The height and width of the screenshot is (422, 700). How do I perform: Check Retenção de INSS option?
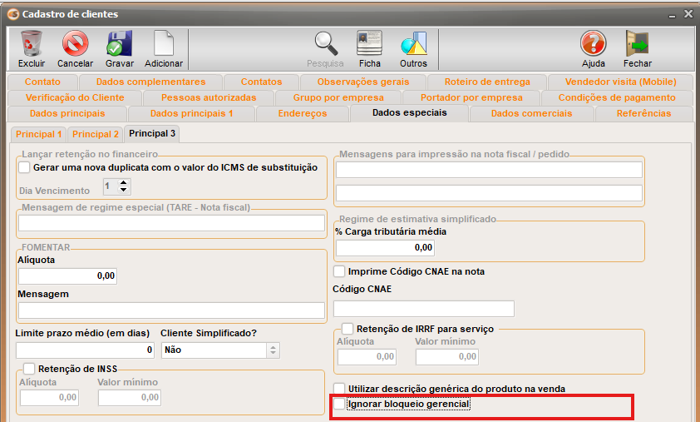tap(29, 369)
